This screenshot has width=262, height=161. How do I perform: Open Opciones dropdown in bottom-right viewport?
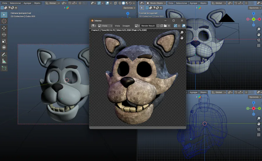click(x=255, y=97)
